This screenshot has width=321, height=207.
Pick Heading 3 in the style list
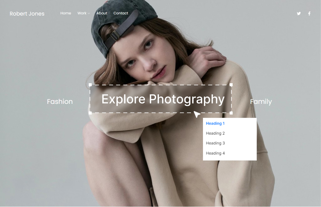pos(215,143)
